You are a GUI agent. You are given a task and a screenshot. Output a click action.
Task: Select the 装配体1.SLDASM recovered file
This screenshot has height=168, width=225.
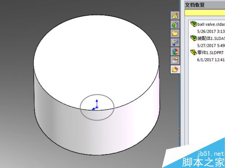tap(211, 39)
